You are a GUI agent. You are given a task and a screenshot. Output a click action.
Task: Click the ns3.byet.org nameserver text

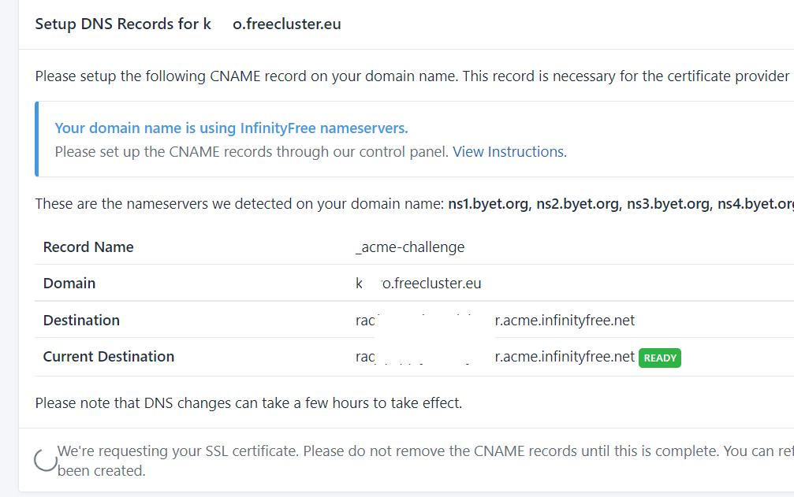[668, 205]
